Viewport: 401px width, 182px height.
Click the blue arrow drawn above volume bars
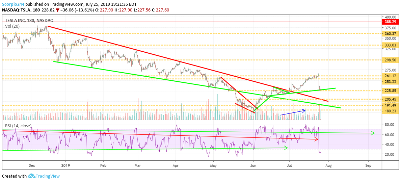point(293,112)
